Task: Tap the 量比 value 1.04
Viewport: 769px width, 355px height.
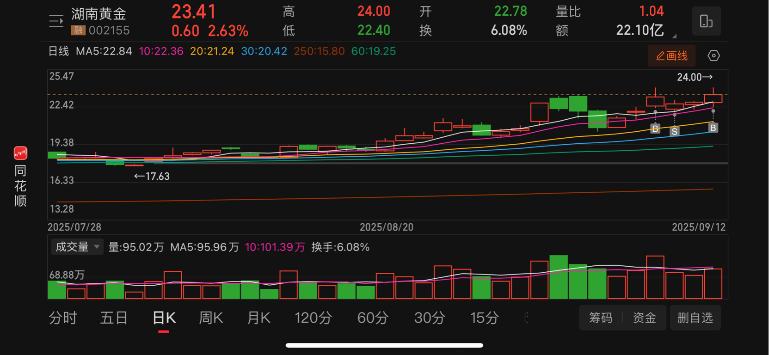Action: [x=651, y=11]
